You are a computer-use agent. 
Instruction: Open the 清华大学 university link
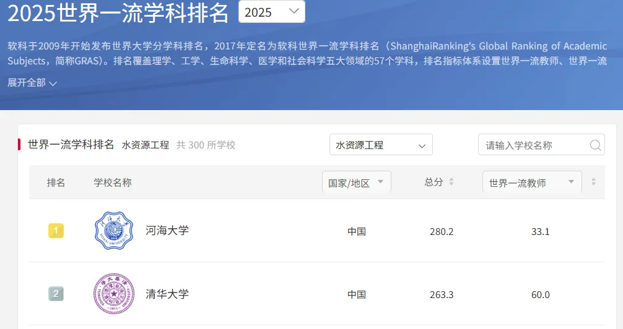[167, 294]
